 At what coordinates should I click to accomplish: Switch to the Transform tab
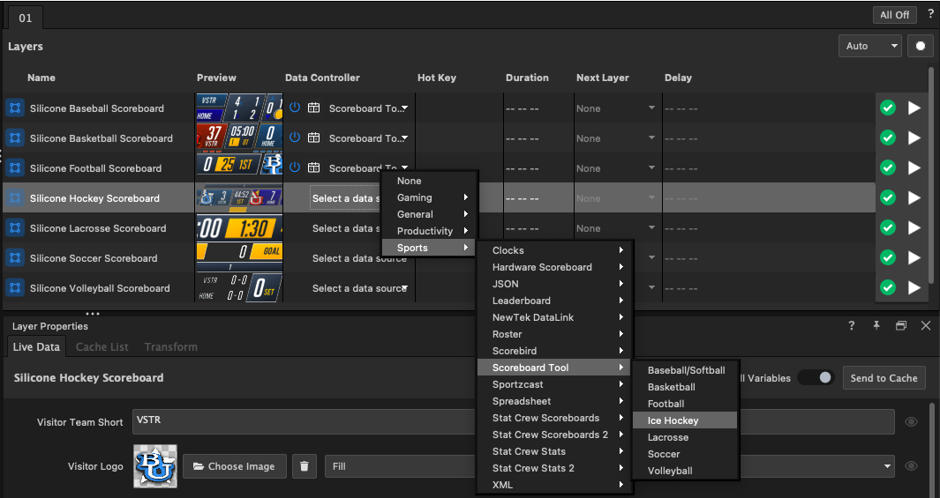171,346
